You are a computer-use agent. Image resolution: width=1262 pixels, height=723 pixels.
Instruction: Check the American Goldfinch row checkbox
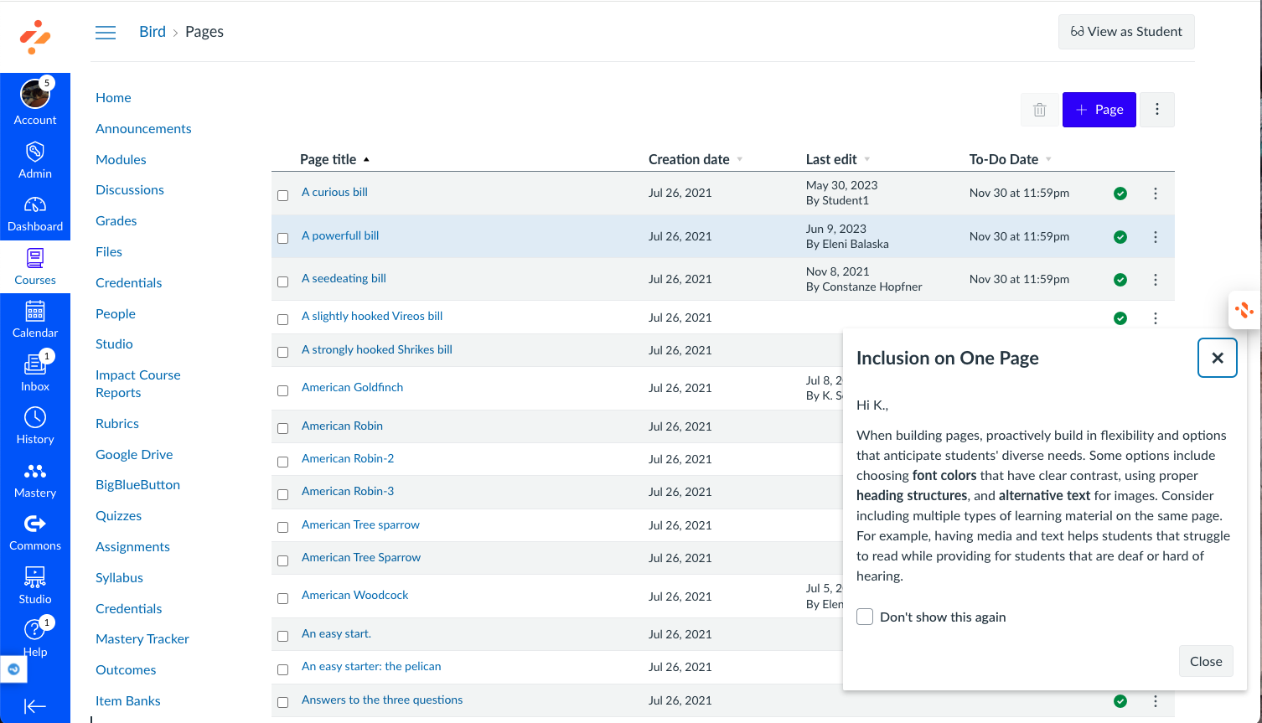[x=283, y=390]
